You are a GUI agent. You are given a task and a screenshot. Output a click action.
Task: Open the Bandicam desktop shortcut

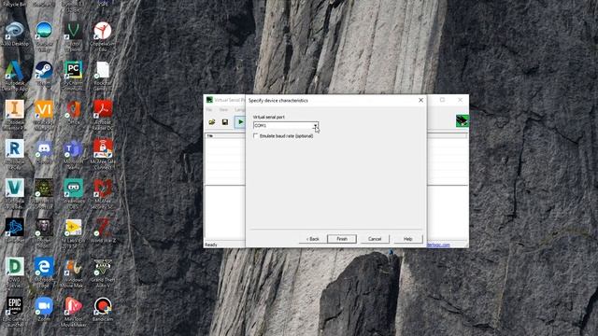tap(103, 309)
